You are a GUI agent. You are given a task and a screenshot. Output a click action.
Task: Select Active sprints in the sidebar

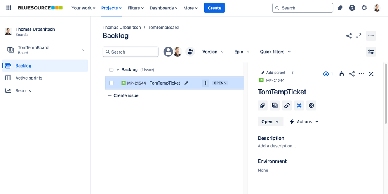[29, 78]
